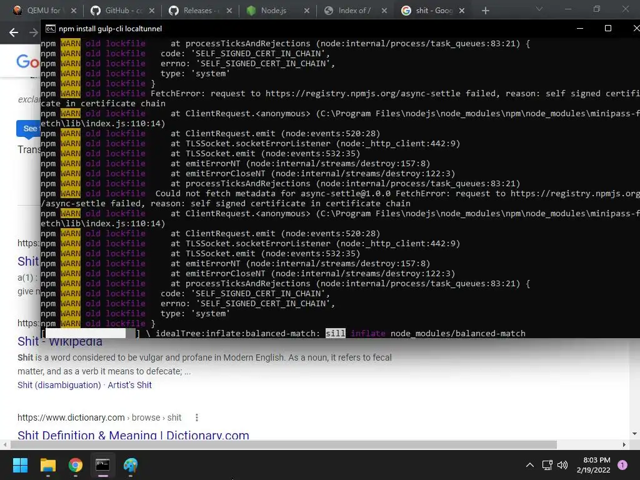Close the Node.js tab
Screen dimensions: 640x480
(x=307, y=11)
